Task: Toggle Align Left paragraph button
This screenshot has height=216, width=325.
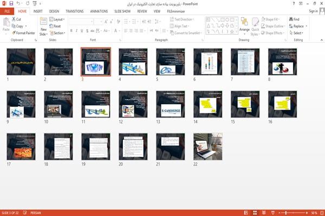Action: 126,31
